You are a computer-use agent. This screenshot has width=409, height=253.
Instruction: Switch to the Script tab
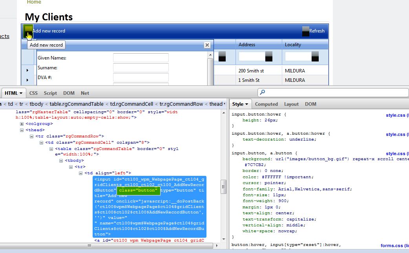click(50, 93)
